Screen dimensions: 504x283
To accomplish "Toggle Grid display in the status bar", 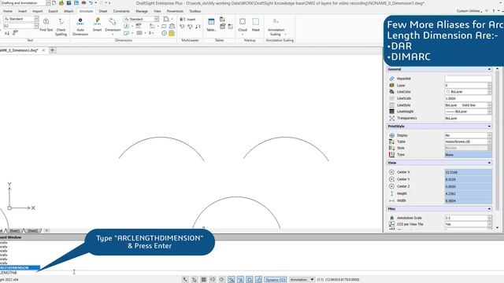I will click(203, 280).
